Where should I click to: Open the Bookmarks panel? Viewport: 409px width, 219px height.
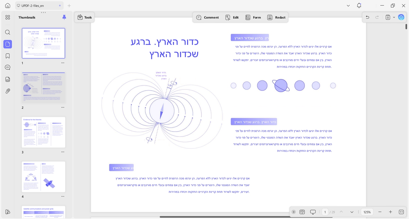(x=8, y=56)
